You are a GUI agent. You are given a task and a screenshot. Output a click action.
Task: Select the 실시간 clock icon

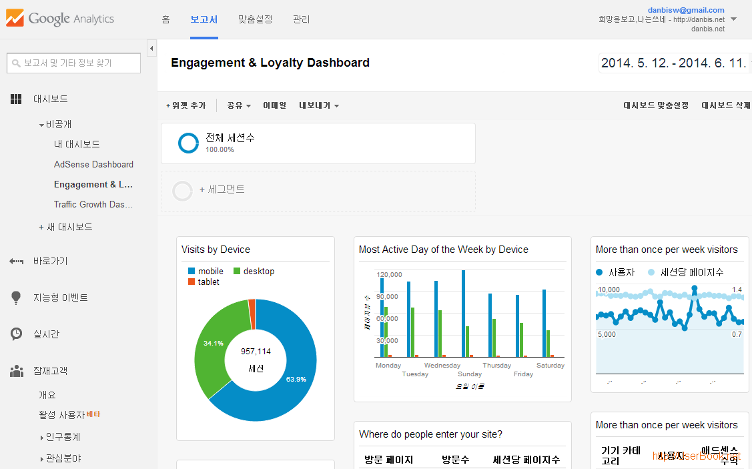click(x=16, y=334)
